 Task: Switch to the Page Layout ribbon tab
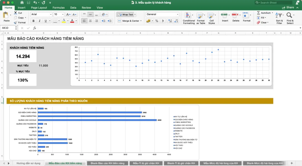tap(39, 8)
